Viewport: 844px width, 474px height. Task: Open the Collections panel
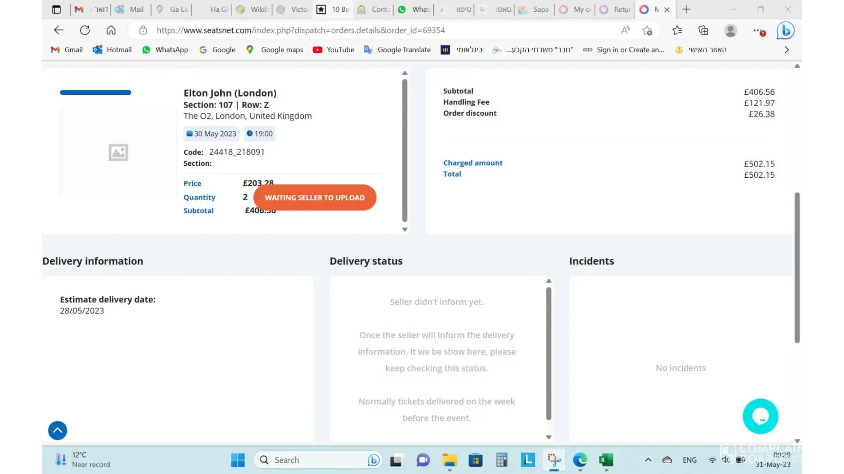click(703, 30)
